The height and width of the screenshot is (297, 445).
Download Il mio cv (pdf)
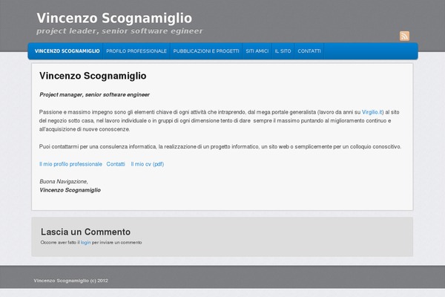tap(148, 164)
